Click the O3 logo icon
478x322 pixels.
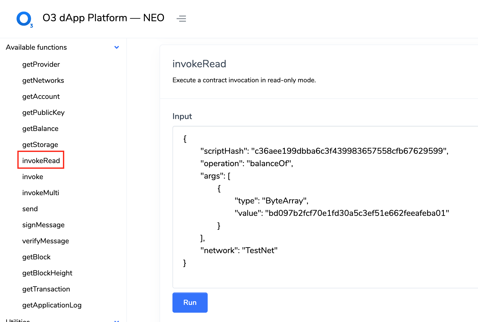[x=25, y=19]
